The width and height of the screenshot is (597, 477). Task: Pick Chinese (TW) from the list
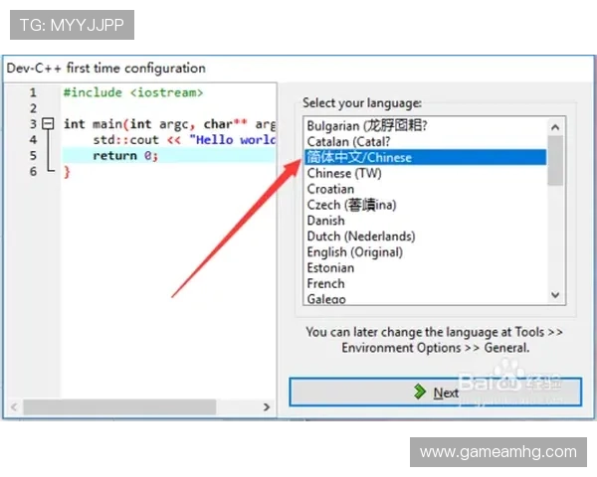343,174
